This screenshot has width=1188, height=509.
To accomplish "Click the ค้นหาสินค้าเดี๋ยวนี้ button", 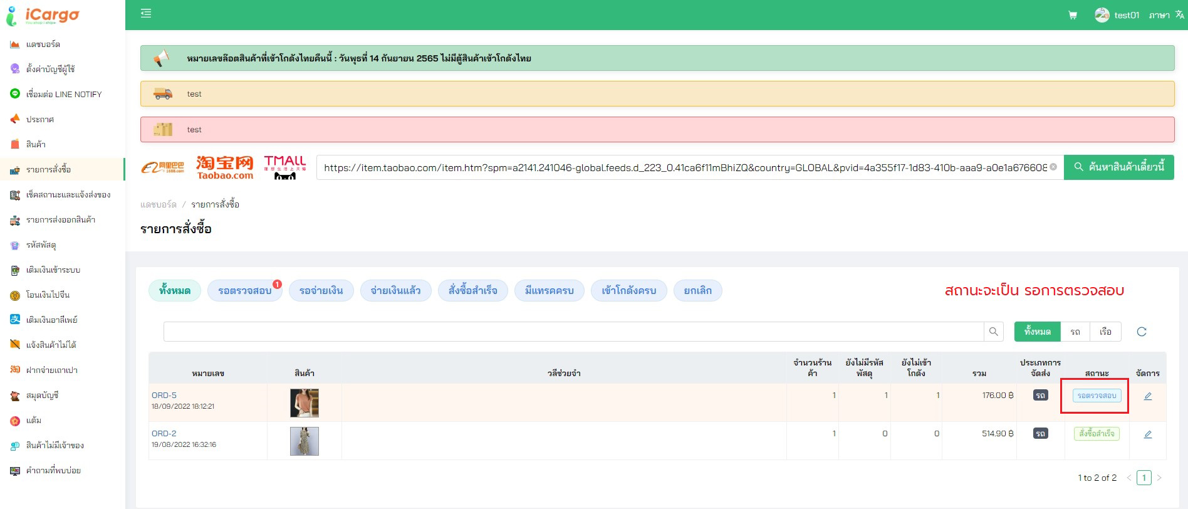I will click(x=1119, y=167).
